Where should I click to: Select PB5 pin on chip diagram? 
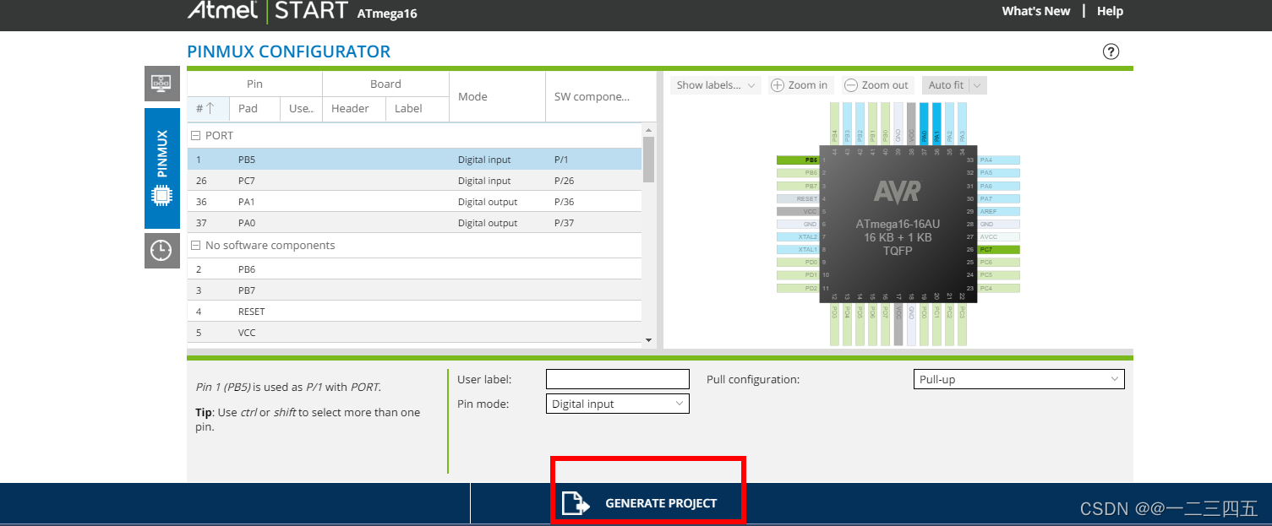coord(798,160)
